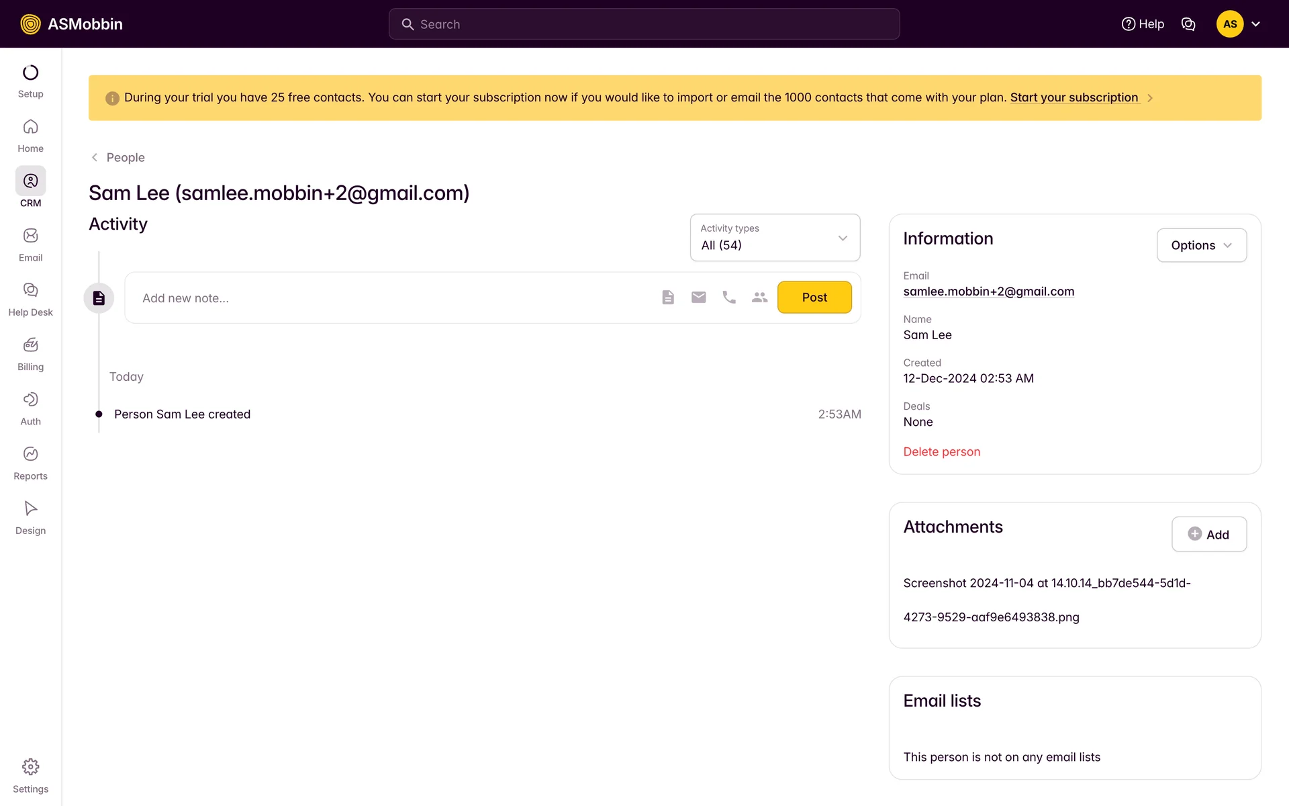Open the Help Desk sidebar section
The image size is (1289, 806).
click(30, 299)
